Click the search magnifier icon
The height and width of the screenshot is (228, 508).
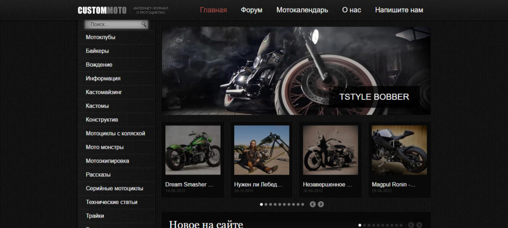(x=144, y=24)
